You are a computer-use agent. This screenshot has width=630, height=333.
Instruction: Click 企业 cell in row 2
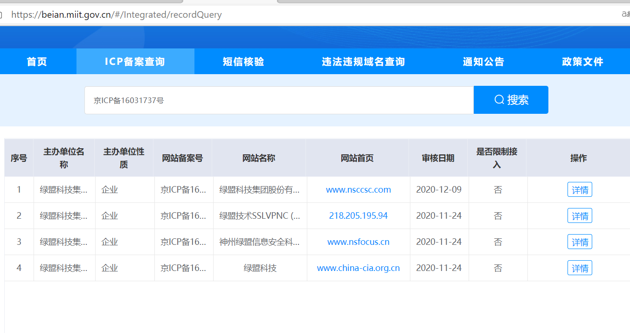125,216
